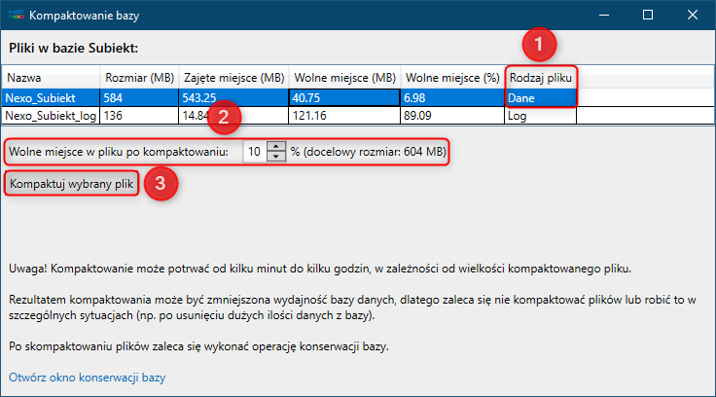The width and height of the screenshot is (716, 397).
Task: Click the 121.16 free space cell
Action: point(344,116)
